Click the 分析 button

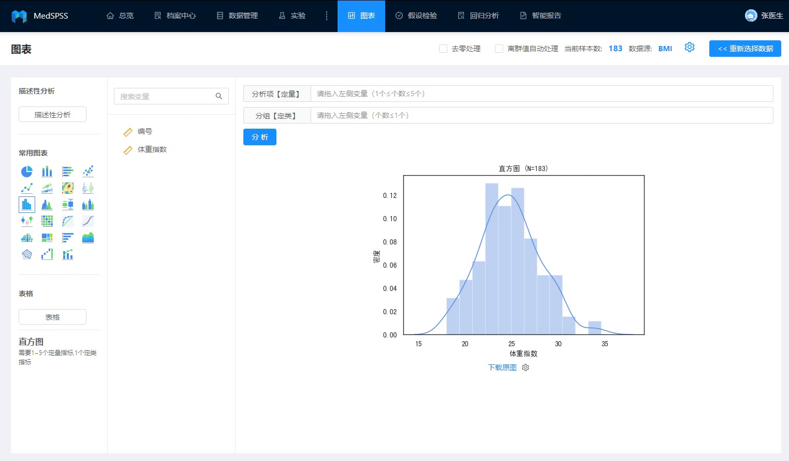tap(260, 137)
